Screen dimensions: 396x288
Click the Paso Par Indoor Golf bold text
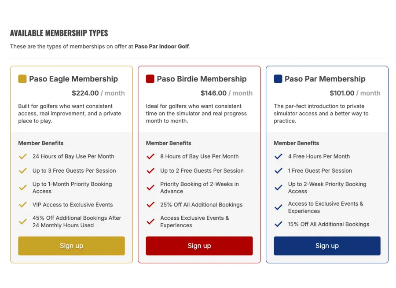coord(161,47)
